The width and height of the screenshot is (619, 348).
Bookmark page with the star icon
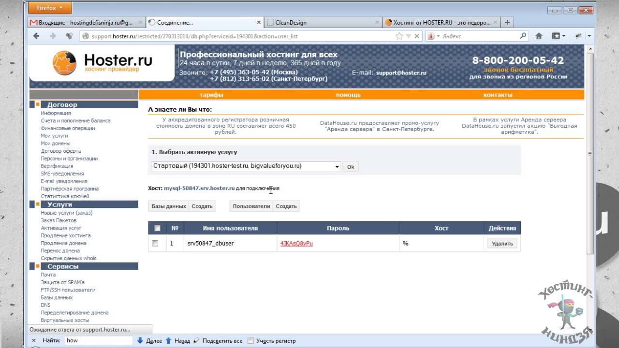(x=399, y=36)
